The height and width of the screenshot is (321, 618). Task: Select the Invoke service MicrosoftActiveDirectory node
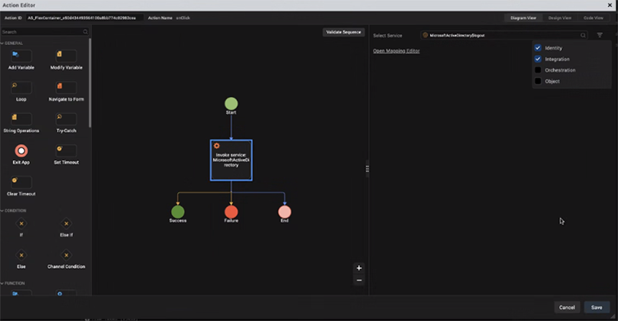click(x=231, y=160)
